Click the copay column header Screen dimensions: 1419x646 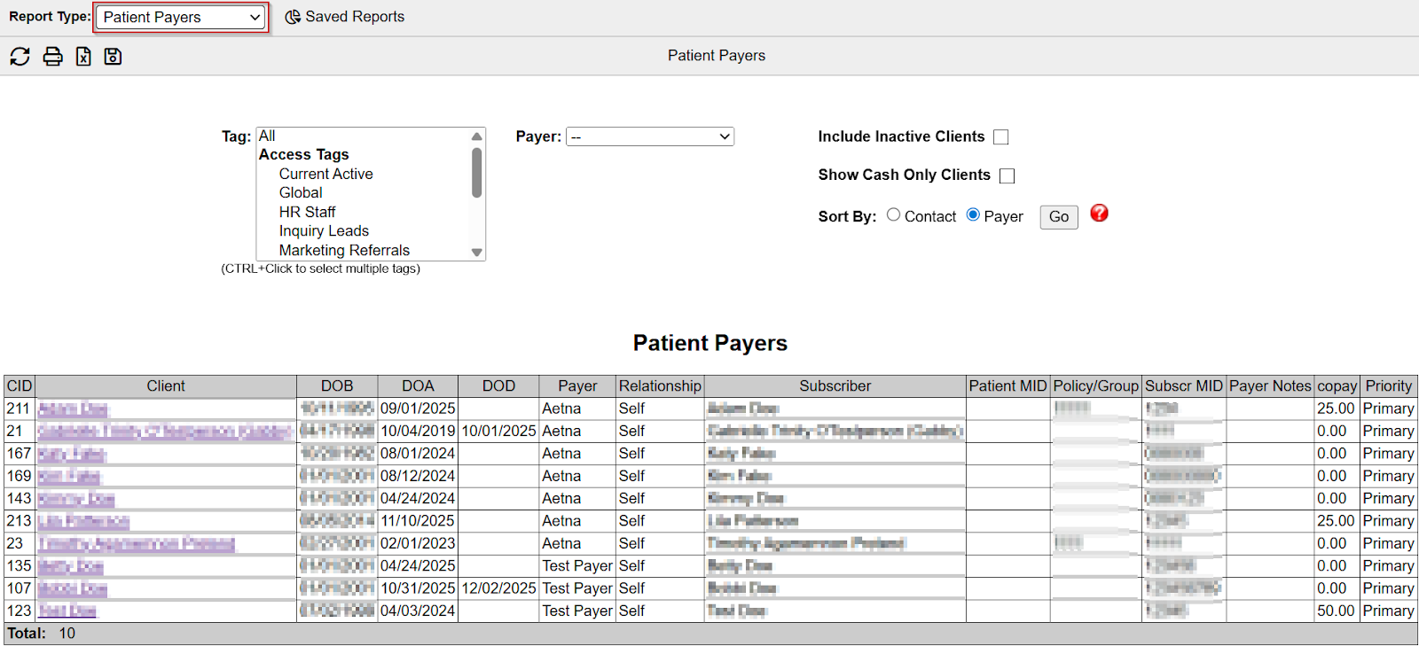click(1337, 386)
